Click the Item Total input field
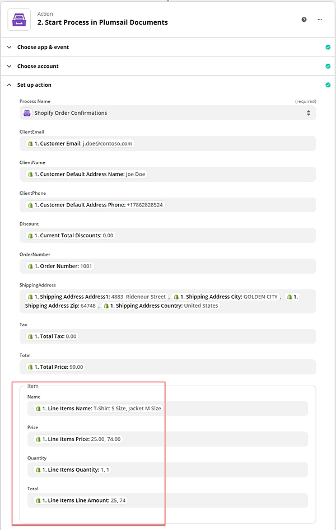Image resolution: width=336 pixels, height=530 pixels. pyautogui.click(x=167, y=500)
